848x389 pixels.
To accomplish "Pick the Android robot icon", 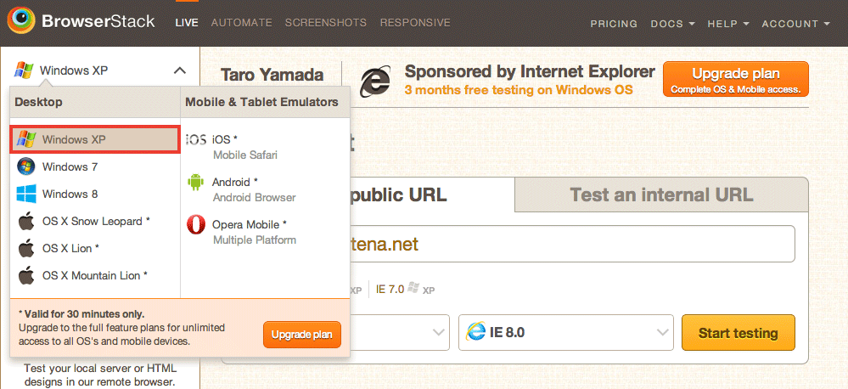I will pos(195,183).
